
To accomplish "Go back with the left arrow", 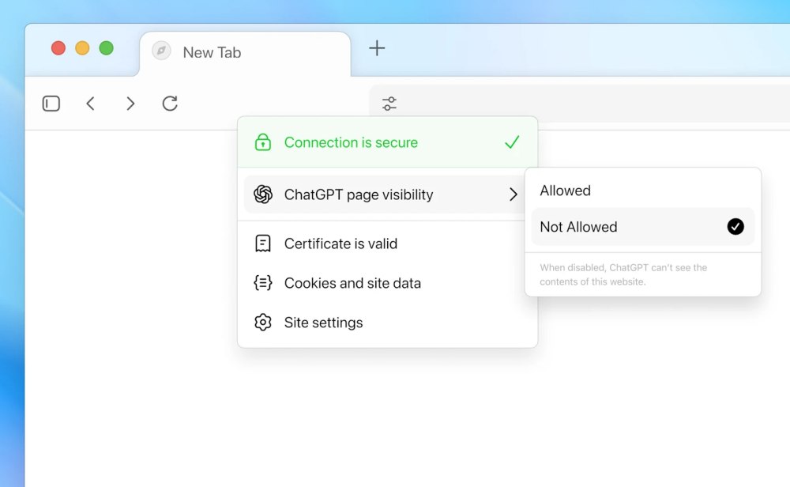I will pyautogui.click(x=91, y=104).
